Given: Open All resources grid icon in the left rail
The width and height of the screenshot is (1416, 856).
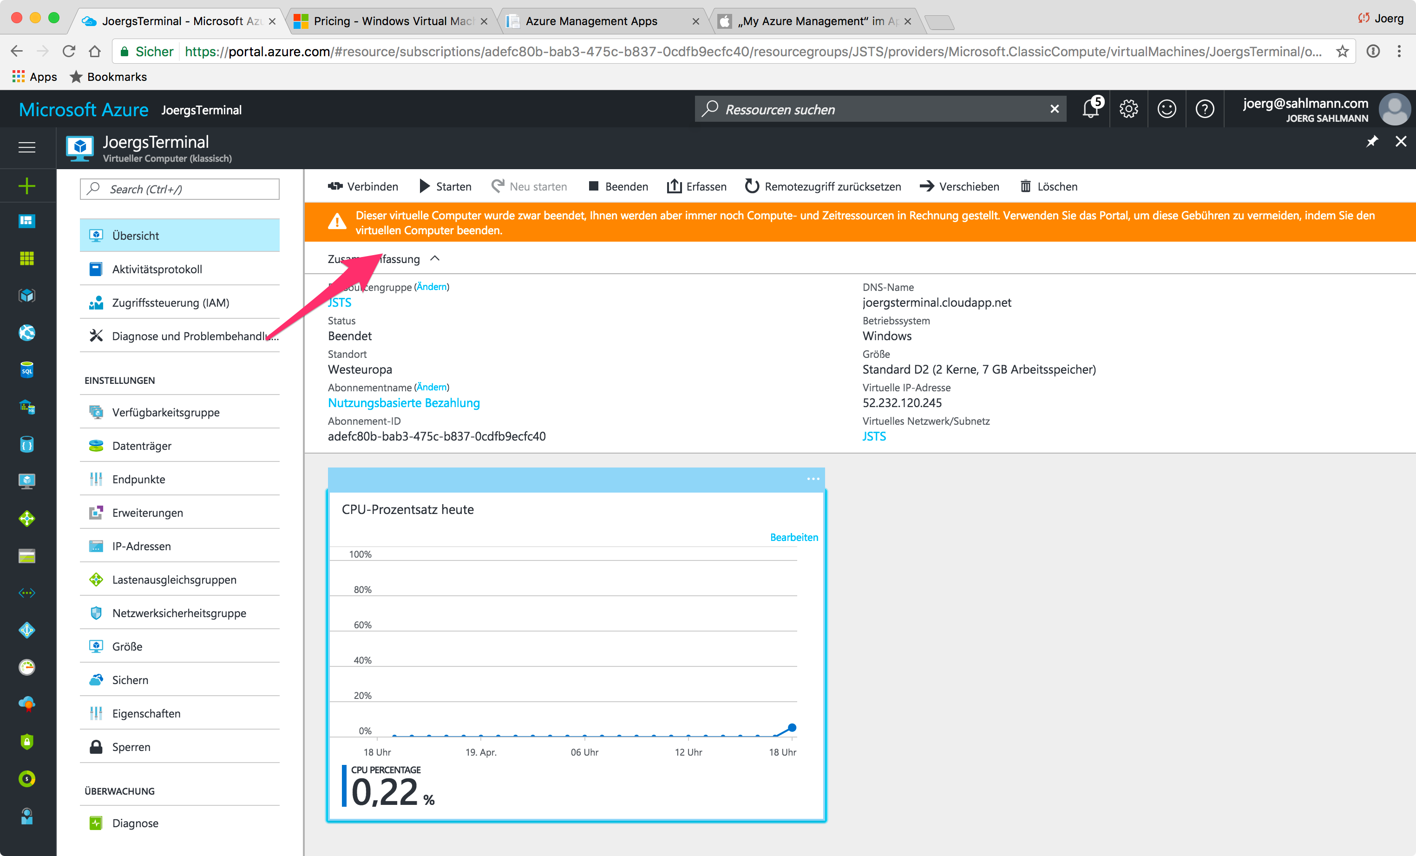Looking at the screenshot, I should pyautogui.click(x=27, y=259).
